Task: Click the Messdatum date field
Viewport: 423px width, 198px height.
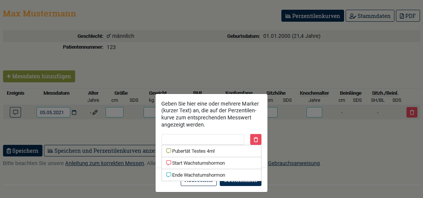Action: pyautogui.click(x=53, y=112)
